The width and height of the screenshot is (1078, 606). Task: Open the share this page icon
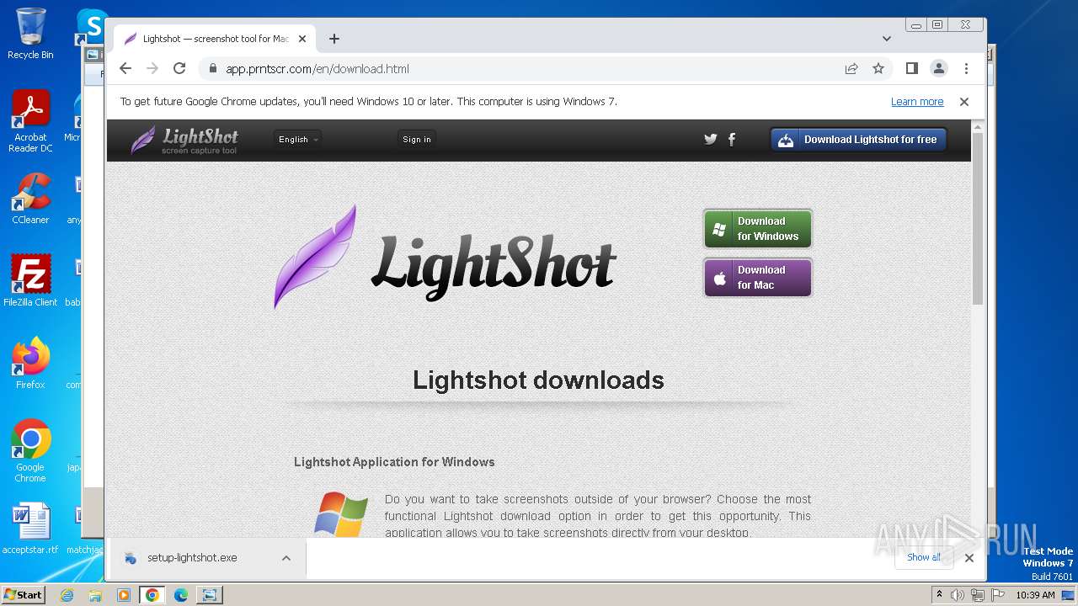tap(851, 69)
